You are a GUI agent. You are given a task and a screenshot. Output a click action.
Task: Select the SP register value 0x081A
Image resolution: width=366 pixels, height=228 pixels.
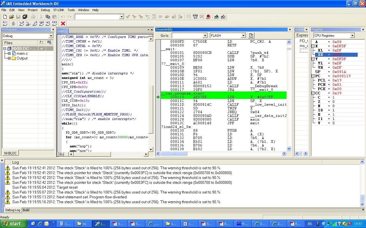pyautogui.click(x=339, y=72)
